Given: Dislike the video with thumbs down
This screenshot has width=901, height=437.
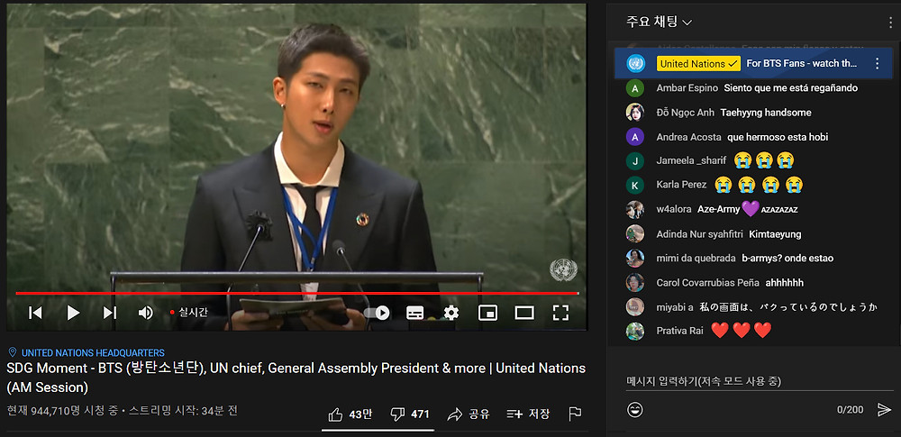Looking at the screenshot, I should tap(410, 414).
